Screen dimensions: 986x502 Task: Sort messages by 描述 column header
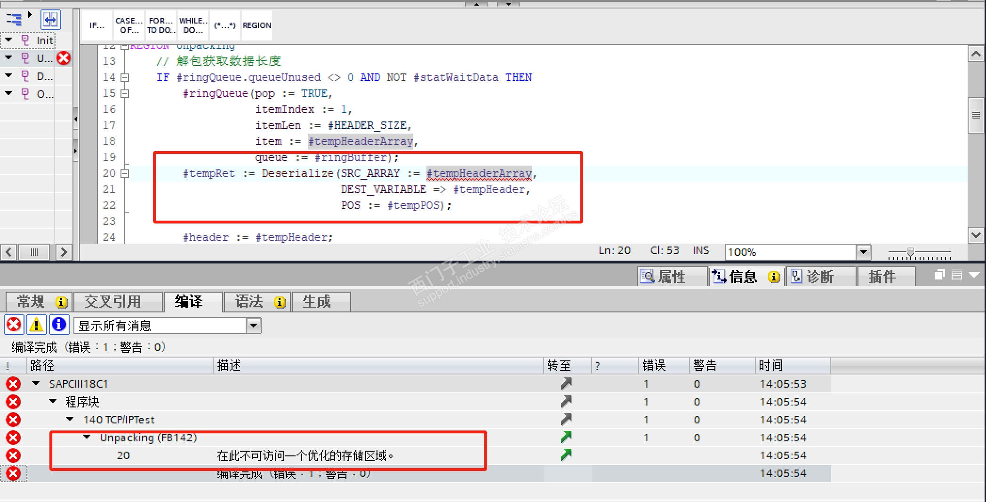coord(379,365)
